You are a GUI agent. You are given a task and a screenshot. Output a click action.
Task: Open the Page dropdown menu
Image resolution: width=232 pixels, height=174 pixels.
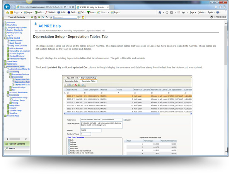pyautogui.click(x=193, y=12)
